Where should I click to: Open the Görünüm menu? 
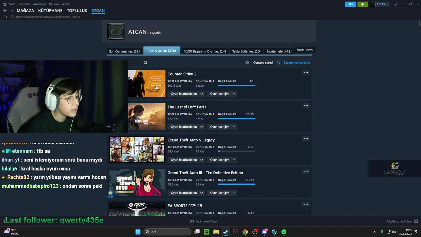click(x=24, y=4)
